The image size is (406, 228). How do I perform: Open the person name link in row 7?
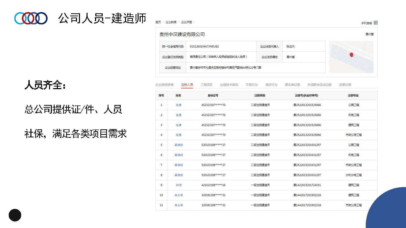pyautogui.click(x=179, y=165)
